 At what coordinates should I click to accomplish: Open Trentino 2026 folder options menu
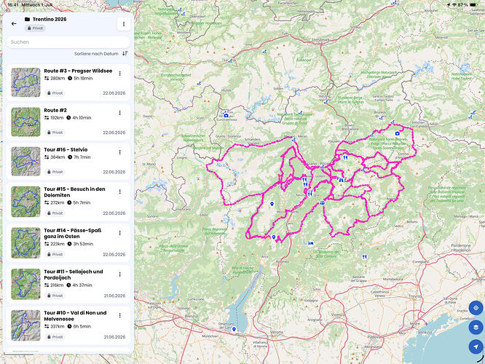click(124, 24)
